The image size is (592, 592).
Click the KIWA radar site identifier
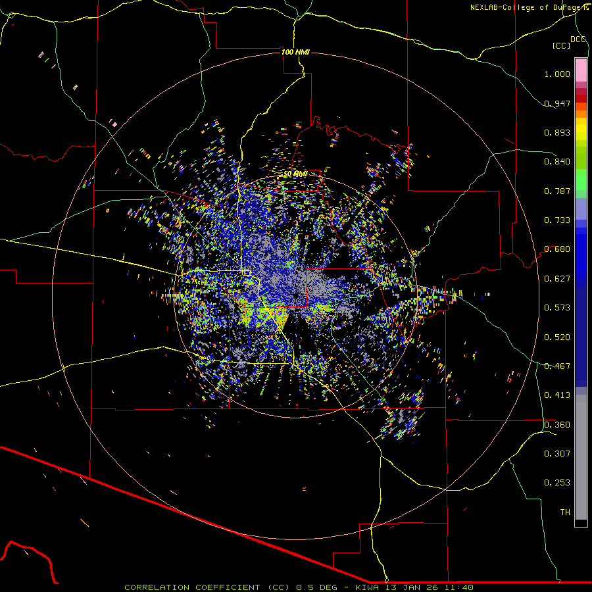tap(368, 587)
